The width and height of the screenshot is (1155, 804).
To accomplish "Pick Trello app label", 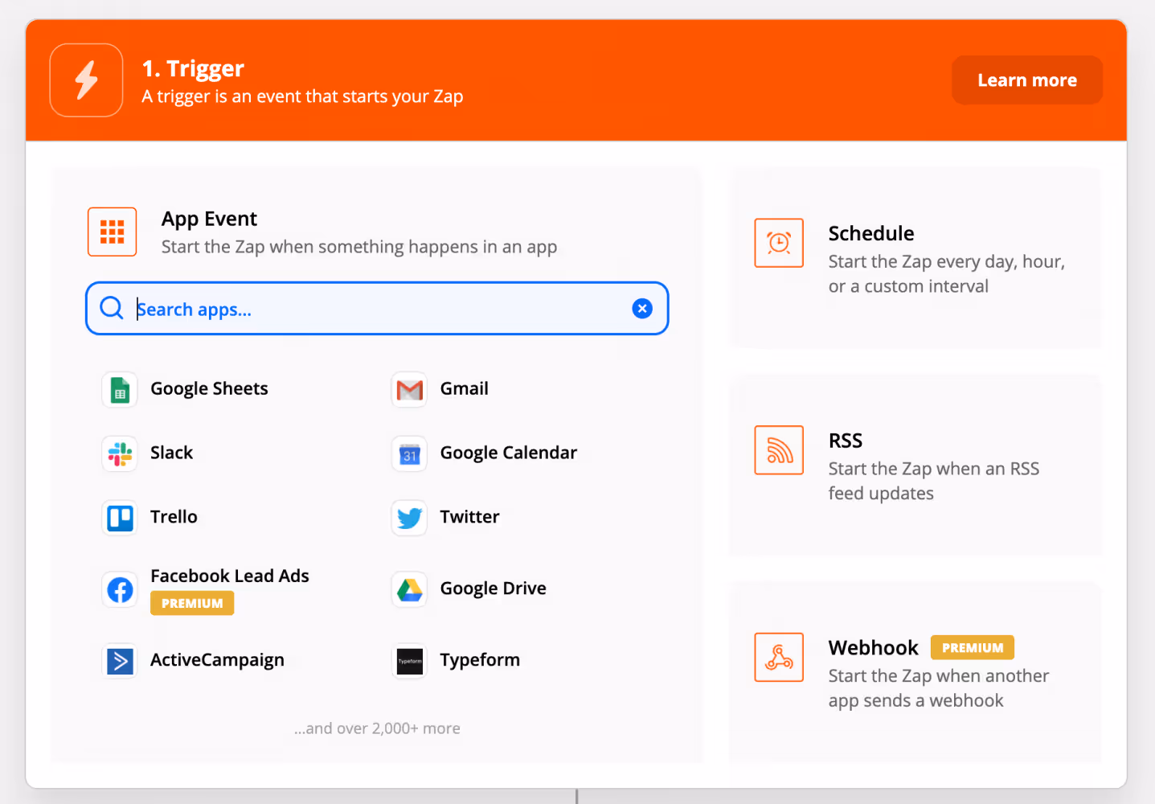I will 174,517.
